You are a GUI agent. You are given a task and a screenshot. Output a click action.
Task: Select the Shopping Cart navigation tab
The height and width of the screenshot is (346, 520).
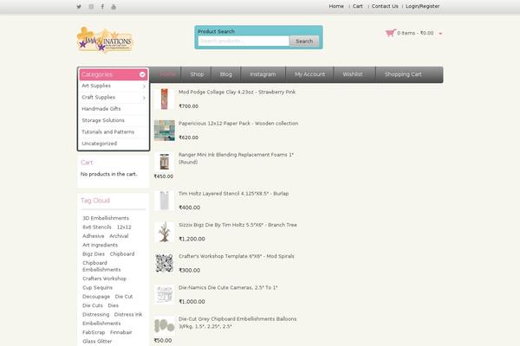[403, 74]
